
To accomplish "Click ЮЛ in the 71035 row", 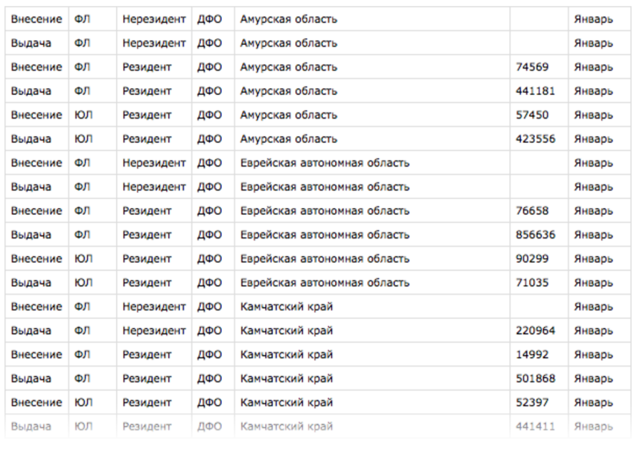I will (x=82, y=283).
